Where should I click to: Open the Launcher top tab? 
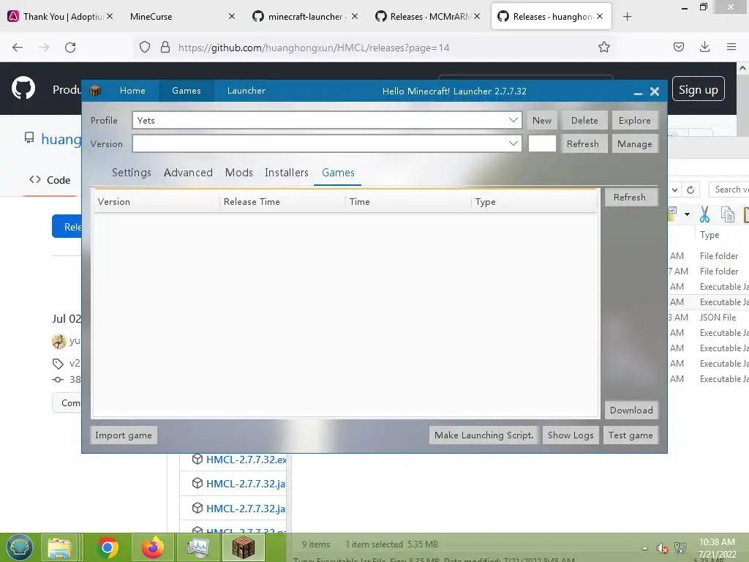(246, 91)
